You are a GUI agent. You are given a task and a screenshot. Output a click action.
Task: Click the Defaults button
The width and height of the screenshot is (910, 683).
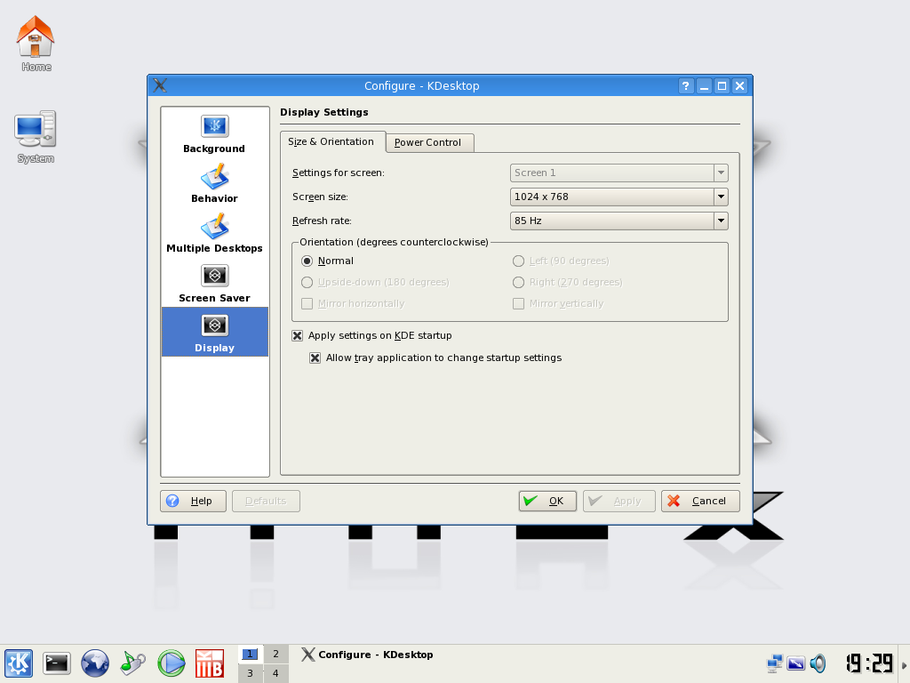(x=266, y=502)
